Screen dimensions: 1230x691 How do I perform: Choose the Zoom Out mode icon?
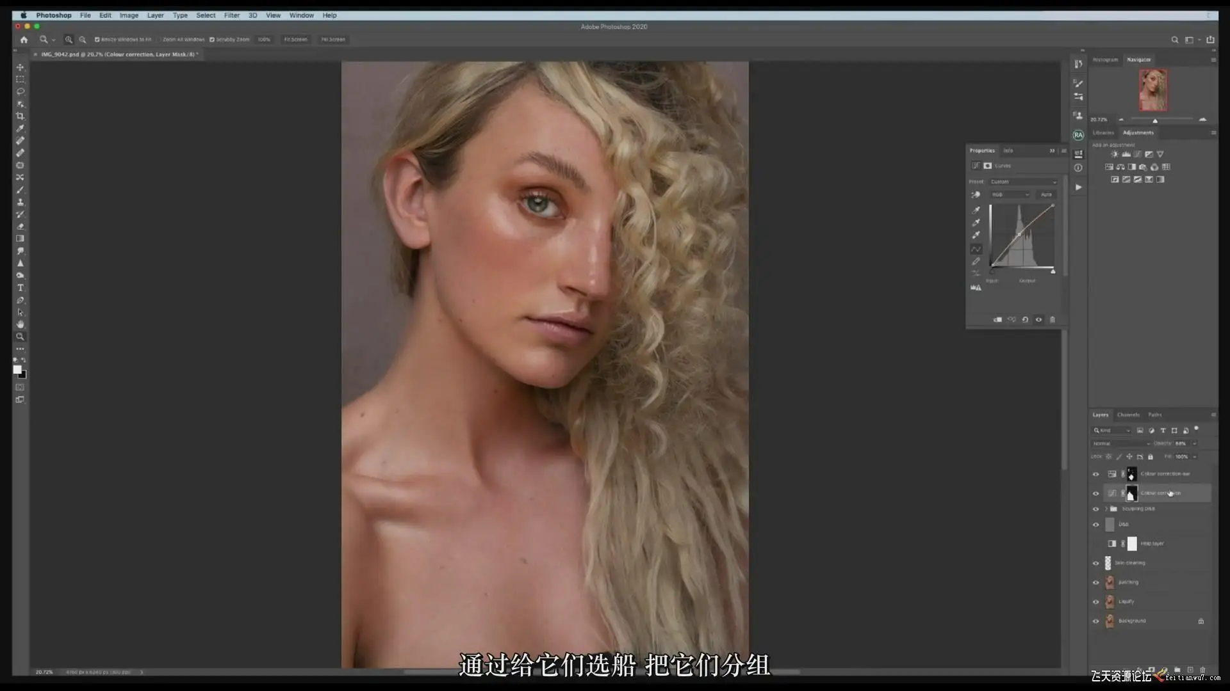tap(83, 40)
